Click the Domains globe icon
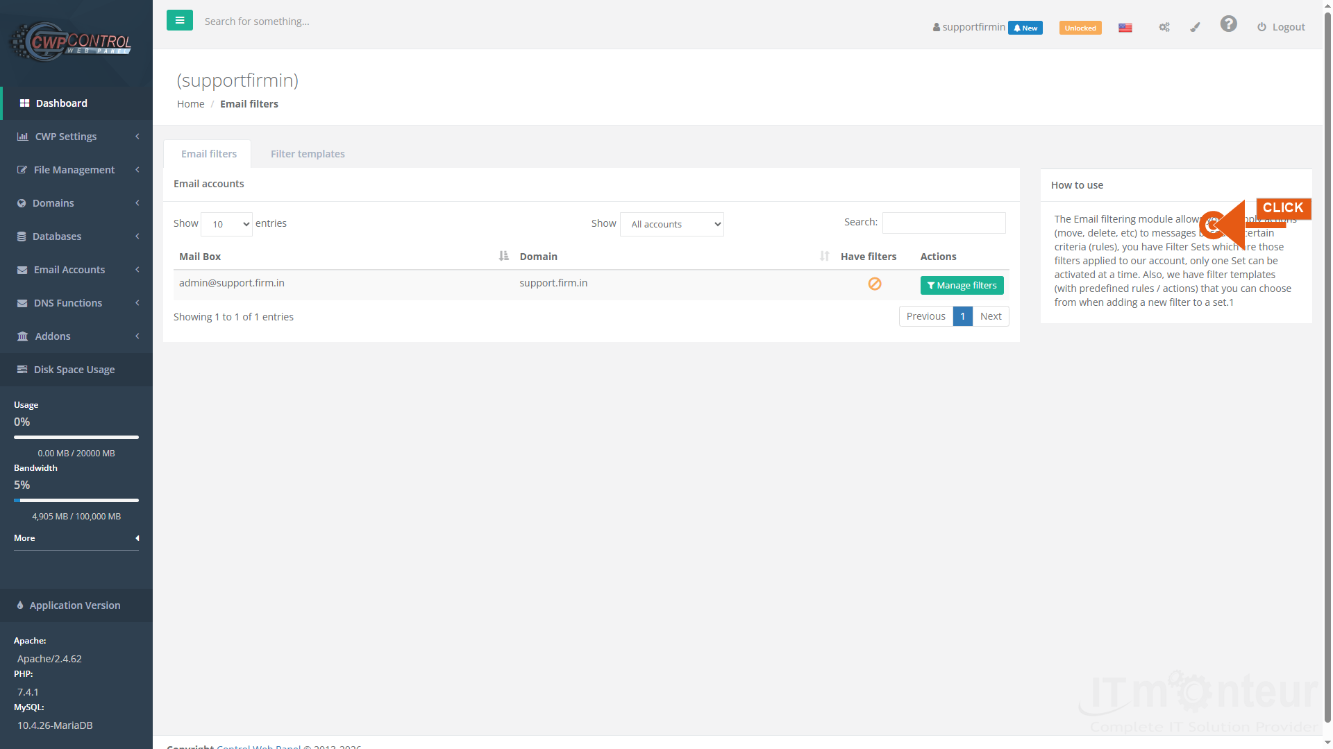1333x749 pixels. click(x=22, y=203)
